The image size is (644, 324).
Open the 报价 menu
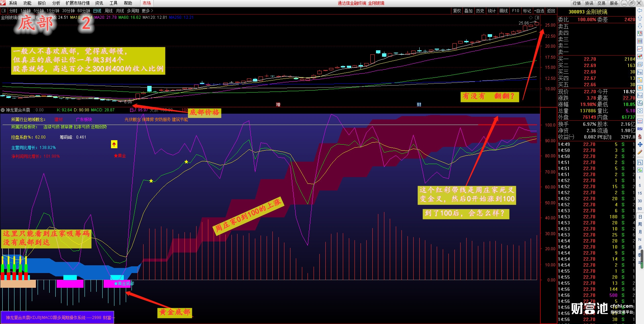[42, 3]
